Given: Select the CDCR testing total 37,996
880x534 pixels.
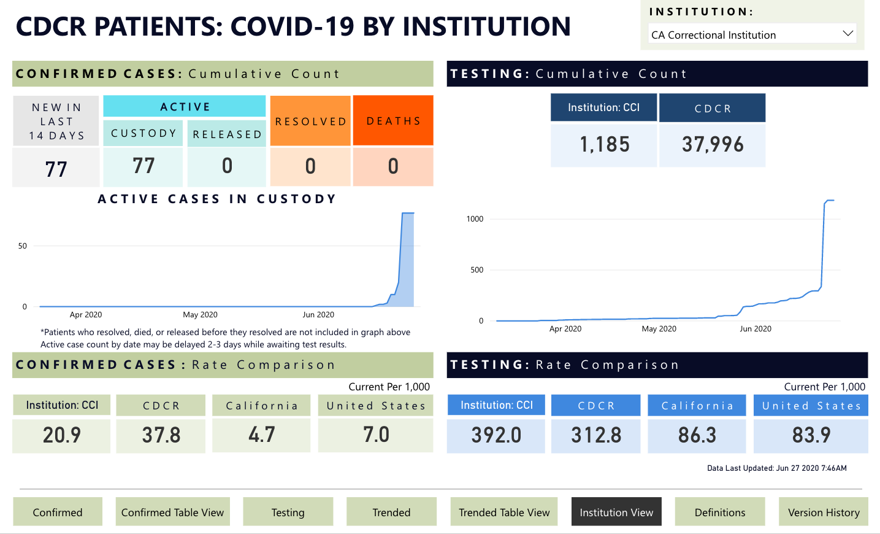Looking at the screenshot, I should pyautogui.click(x=712, y=145).
